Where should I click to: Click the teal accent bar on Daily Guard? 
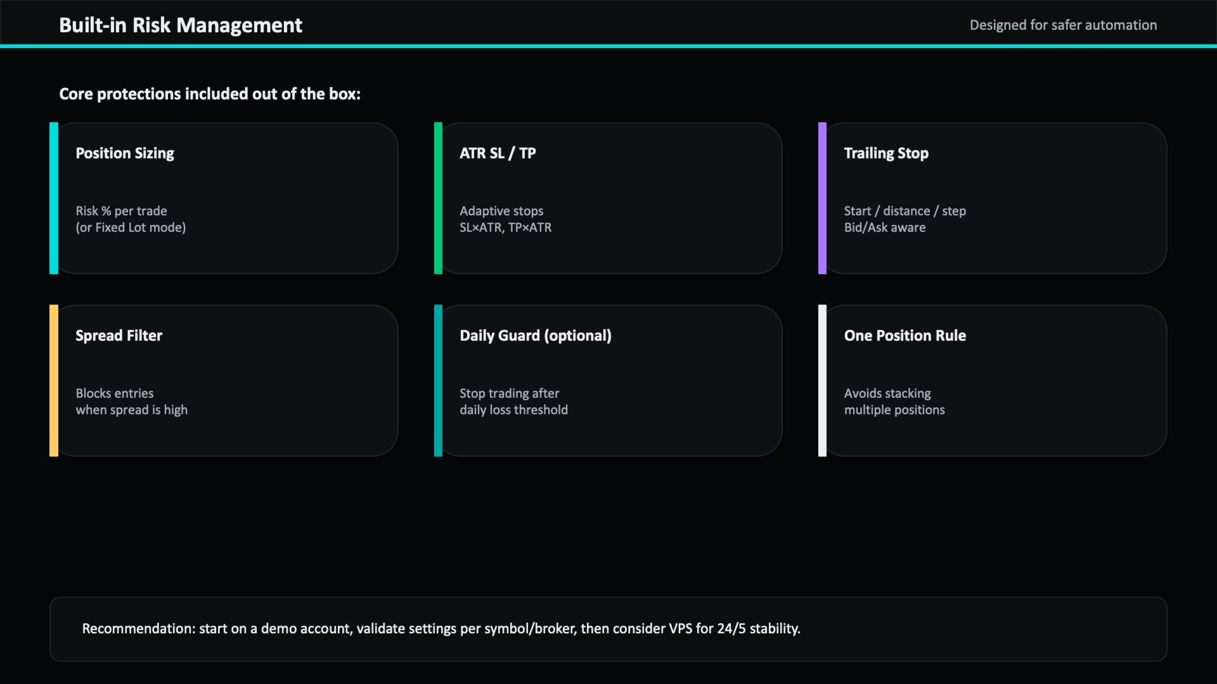[438, 381]
